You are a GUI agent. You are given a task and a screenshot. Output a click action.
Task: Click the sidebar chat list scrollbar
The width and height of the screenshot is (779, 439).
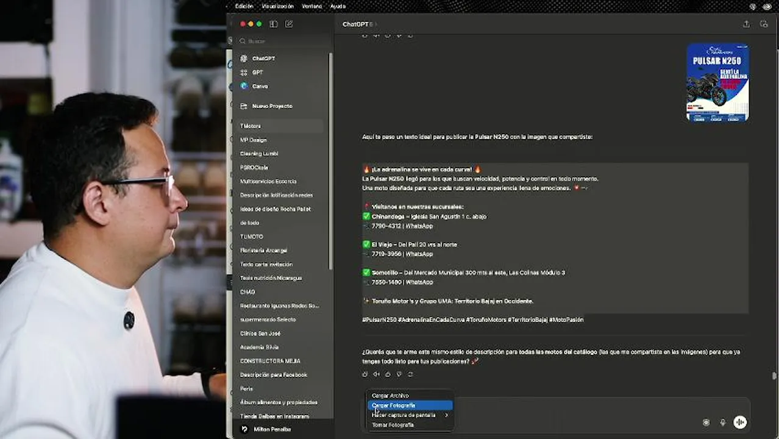coord(331,162)
